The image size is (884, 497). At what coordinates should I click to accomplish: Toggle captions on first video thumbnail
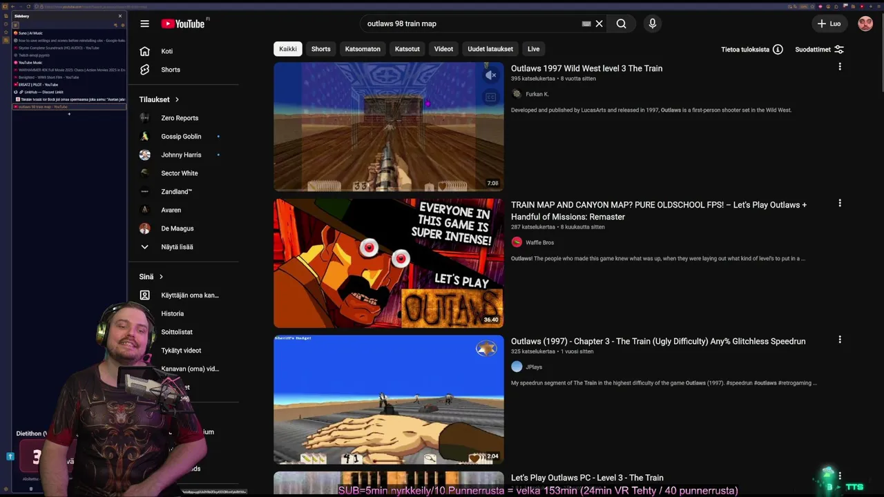[490, 97]
